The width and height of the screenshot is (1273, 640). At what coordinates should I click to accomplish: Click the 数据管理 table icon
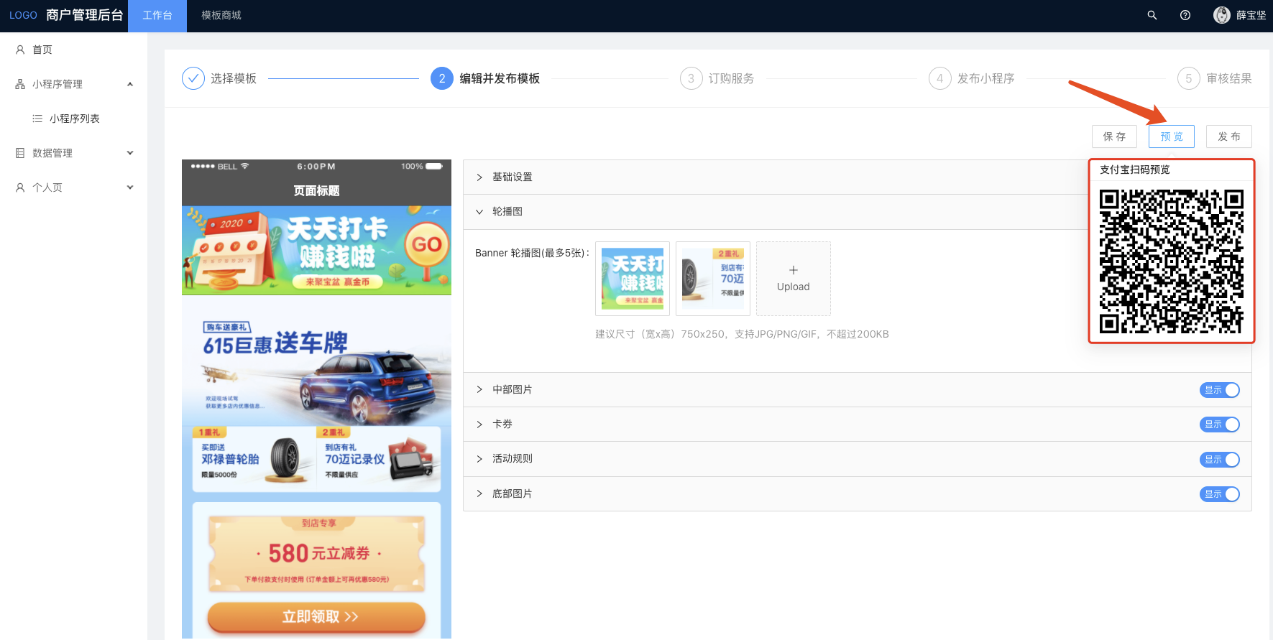20,153
